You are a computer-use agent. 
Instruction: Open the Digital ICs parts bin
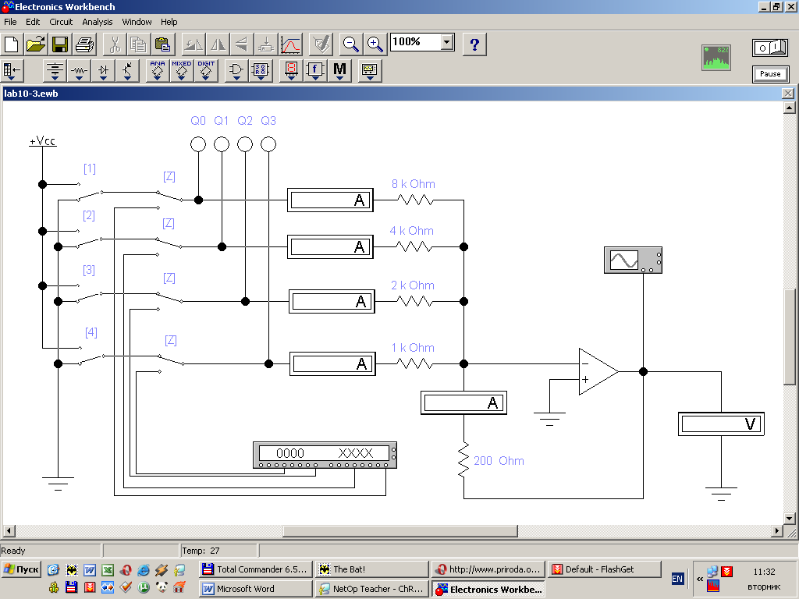click(206, 70)
